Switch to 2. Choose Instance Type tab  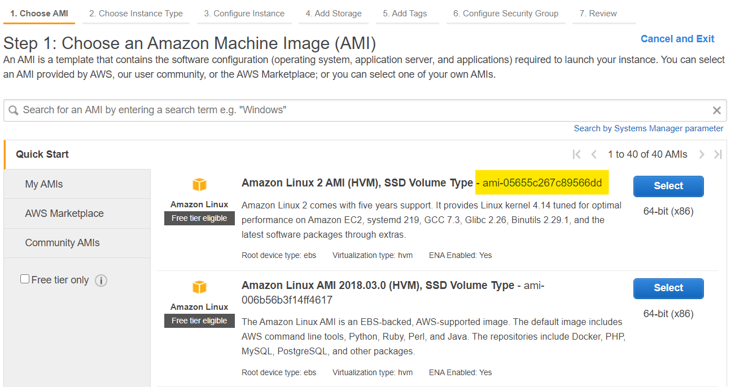136,14
